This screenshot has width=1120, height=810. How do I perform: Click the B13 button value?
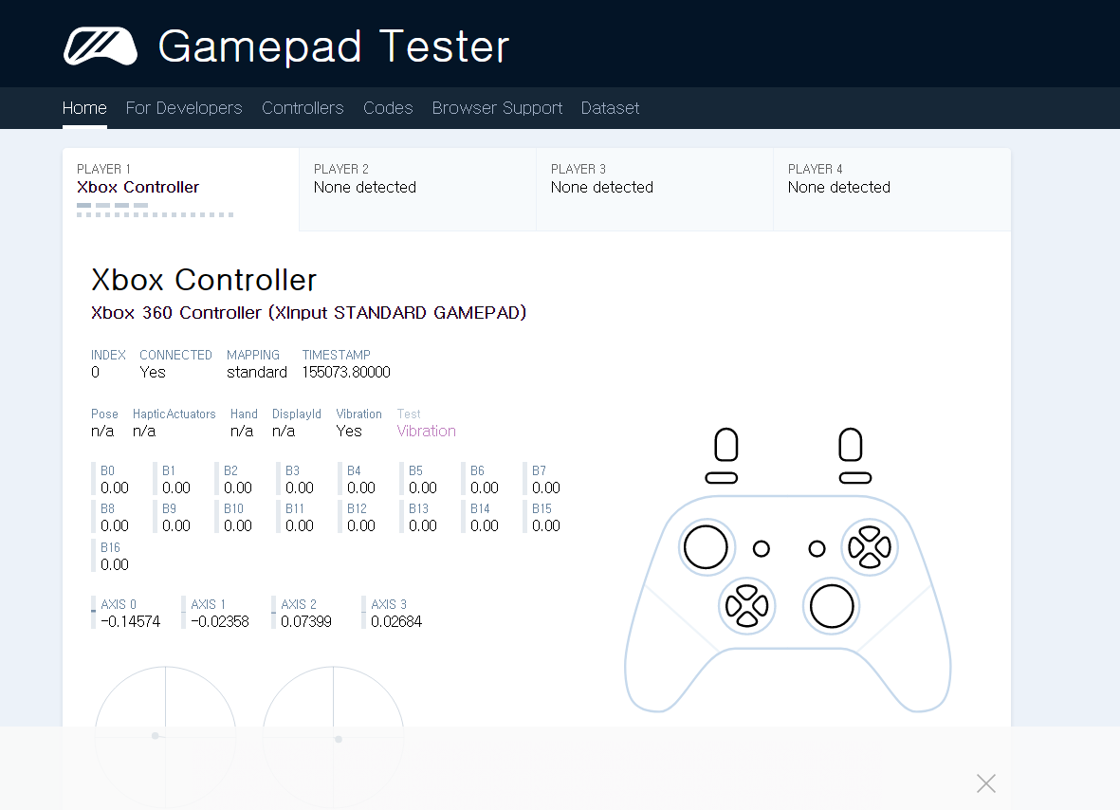coord(423,525)
